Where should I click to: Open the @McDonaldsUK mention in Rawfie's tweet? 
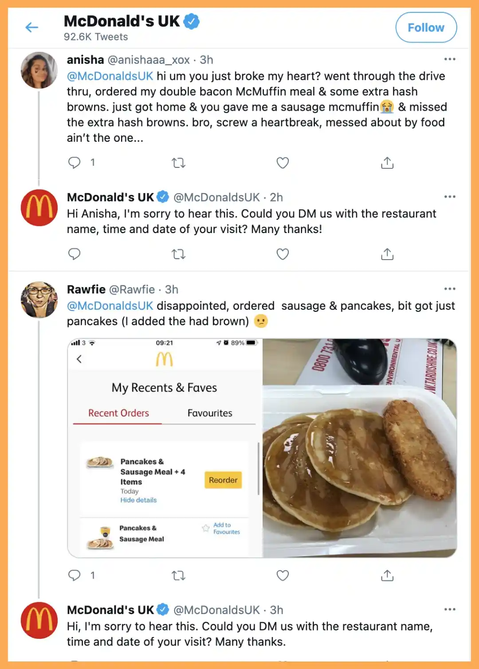pyautogui.click(x=110, y=306)
